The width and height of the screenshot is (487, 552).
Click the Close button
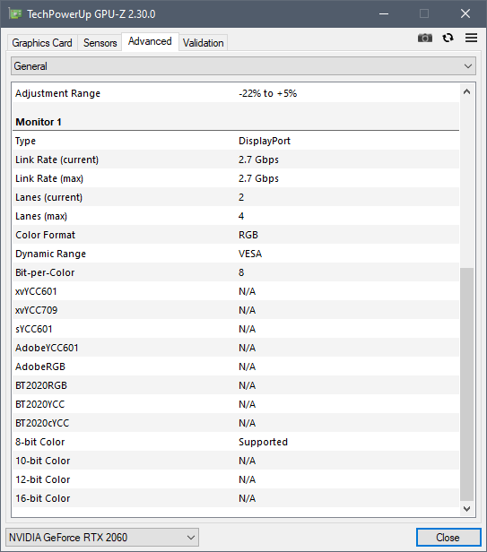(x=448, y=538)
